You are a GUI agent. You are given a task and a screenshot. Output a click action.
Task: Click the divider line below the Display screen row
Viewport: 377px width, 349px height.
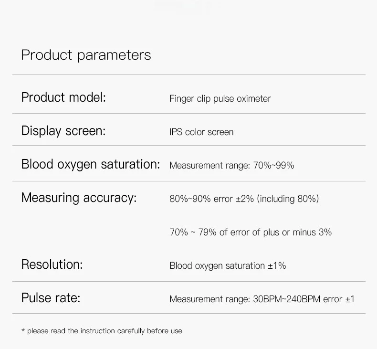[x=188, y=146]
